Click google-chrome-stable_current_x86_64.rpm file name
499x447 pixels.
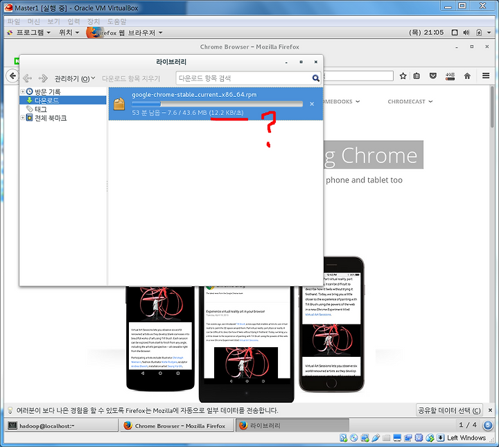194,94
